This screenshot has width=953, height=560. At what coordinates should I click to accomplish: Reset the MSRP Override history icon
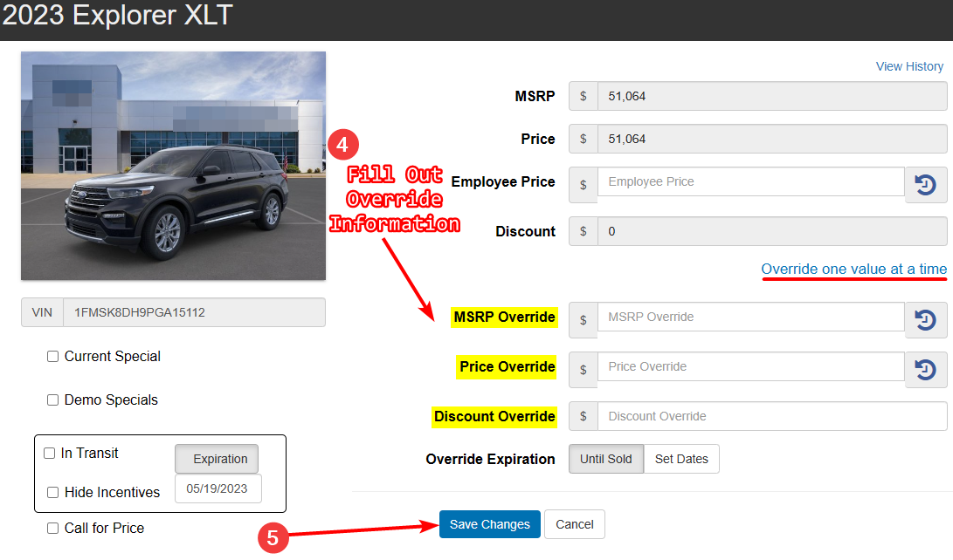coord(926,320)
